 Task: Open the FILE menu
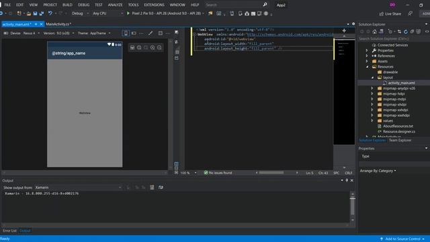(7, 5)
